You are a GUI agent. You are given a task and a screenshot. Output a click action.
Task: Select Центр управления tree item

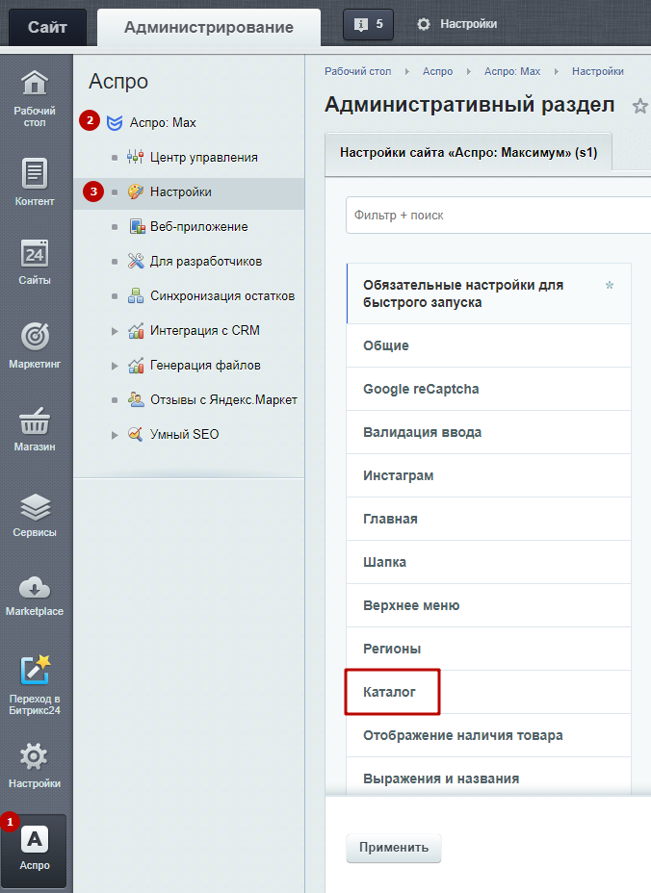204,157
